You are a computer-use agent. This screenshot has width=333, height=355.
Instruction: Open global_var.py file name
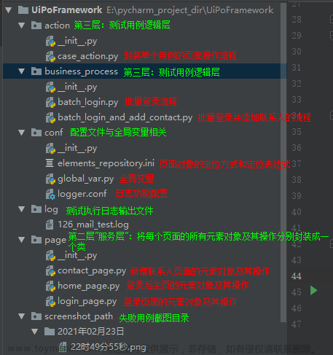point(85,179)
